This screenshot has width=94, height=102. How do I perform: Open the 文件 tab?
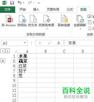[x=7, y=10]
